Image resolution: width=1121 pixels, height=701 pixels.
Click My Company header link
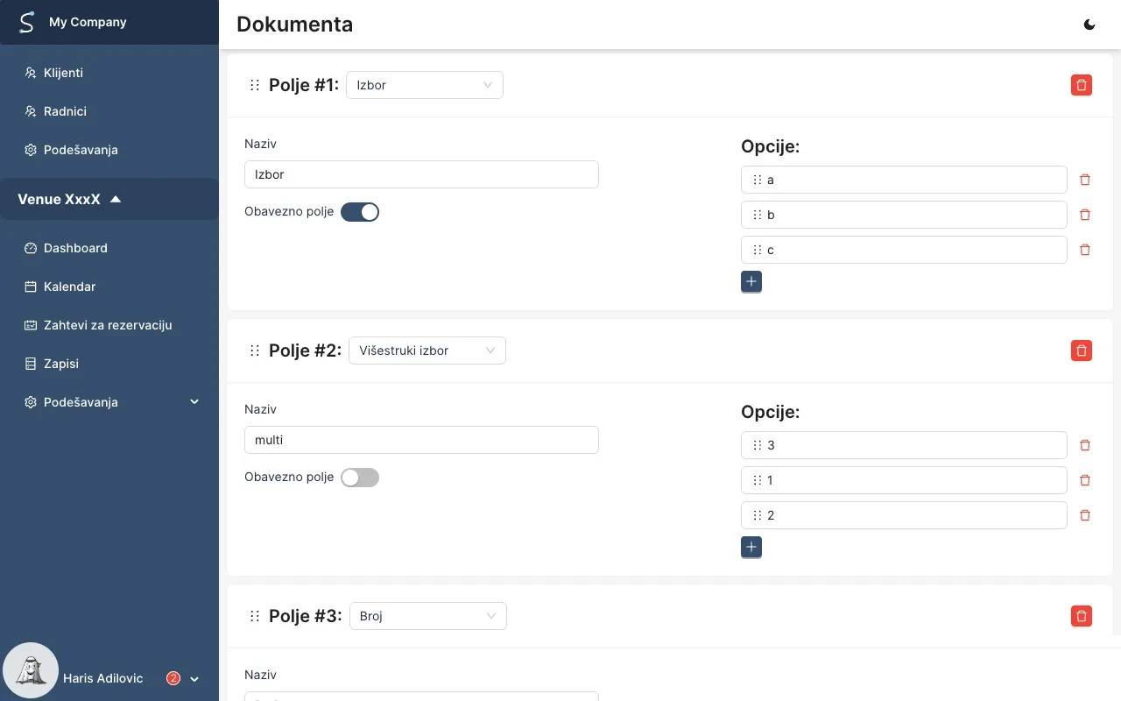[x=88, y=22]
